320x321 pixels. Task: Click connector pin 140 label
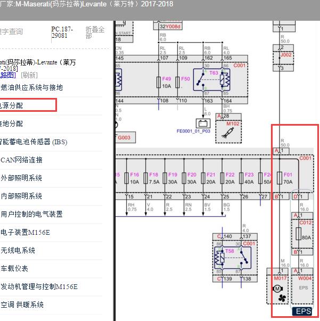point(228,236)
